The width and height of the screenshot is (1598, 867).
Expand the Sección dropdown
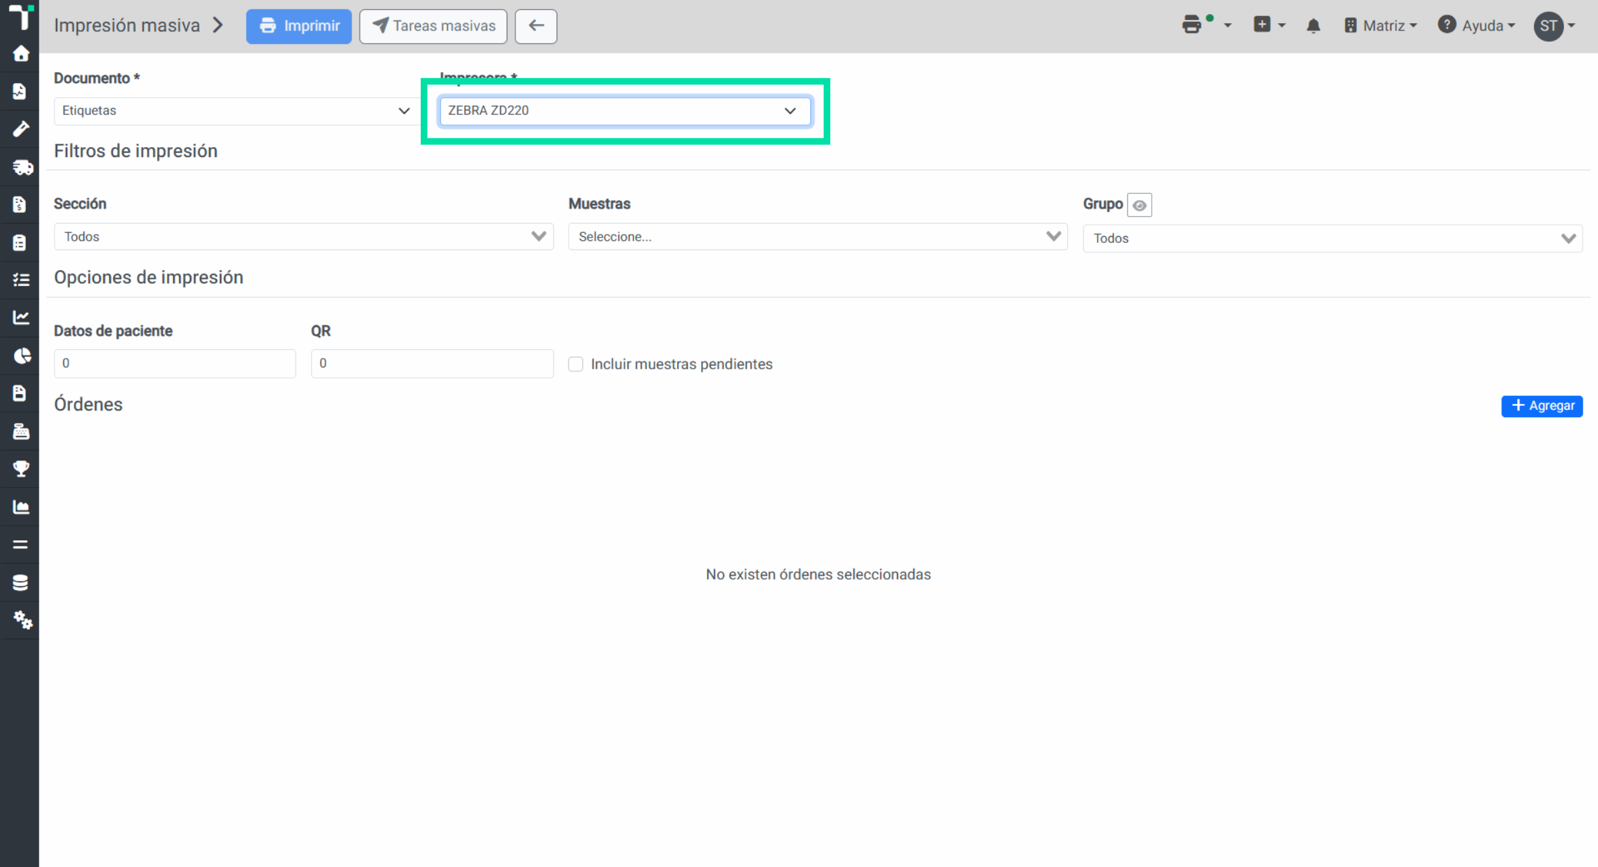point(304,237)
